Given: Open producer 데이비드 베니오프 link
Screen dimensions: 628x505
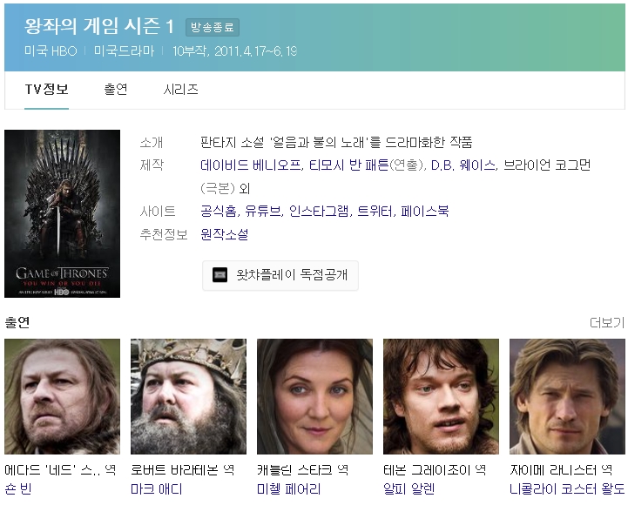Looking at the screenshot, I should 250,165.
